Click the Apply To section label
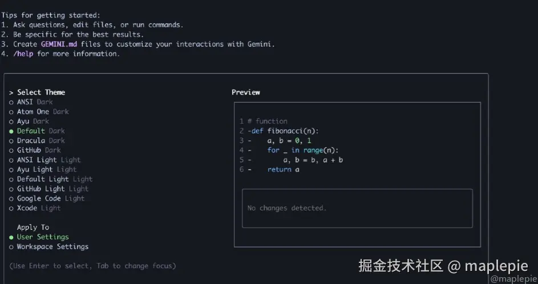The width and height of the screenshot is (538, 284). pos(33,228)
